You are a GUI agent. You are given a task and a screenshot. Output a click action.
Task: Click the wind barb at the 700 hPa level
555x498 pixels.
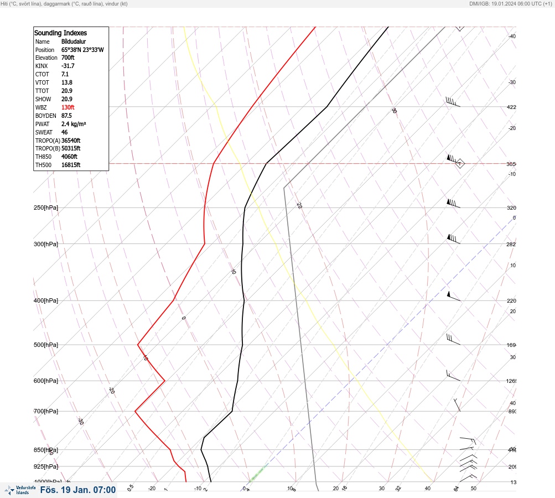point(457,405)
